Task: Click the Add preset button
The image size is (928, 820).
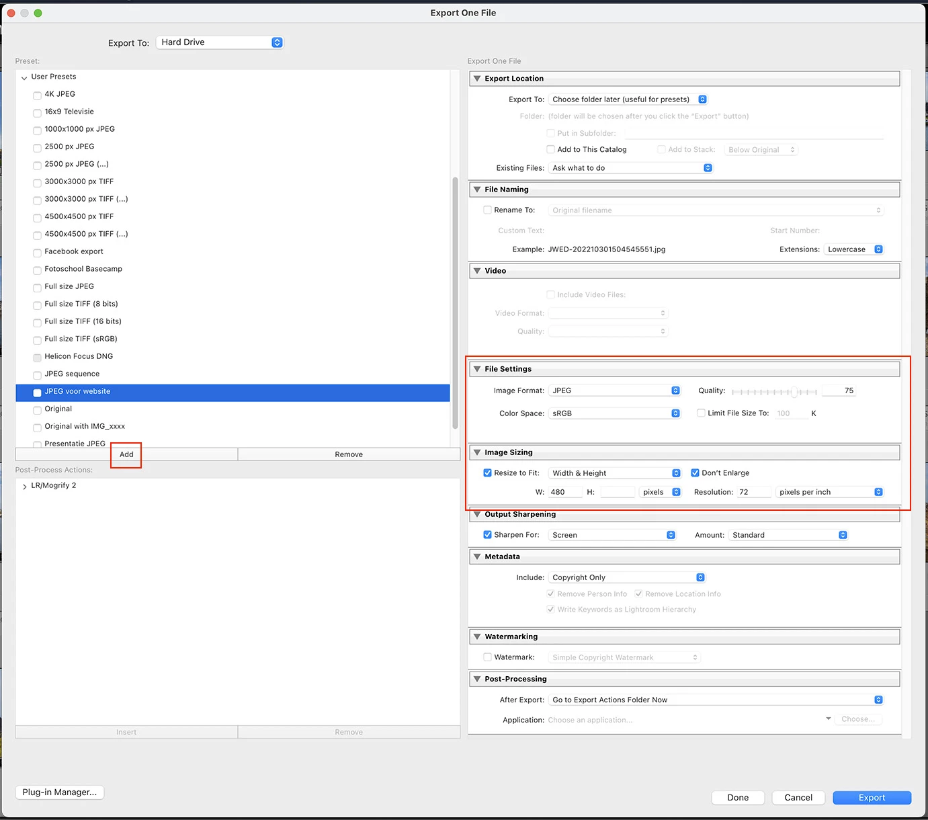Action: click(x=126, y=454)
